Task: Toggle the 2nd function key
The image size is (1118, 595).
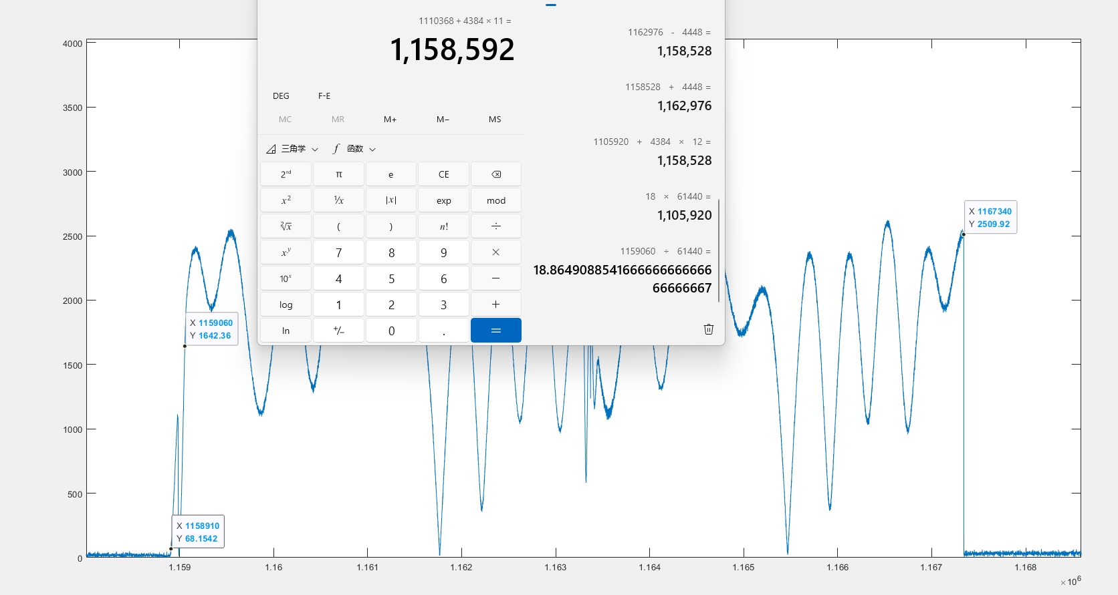Action: 286,174
